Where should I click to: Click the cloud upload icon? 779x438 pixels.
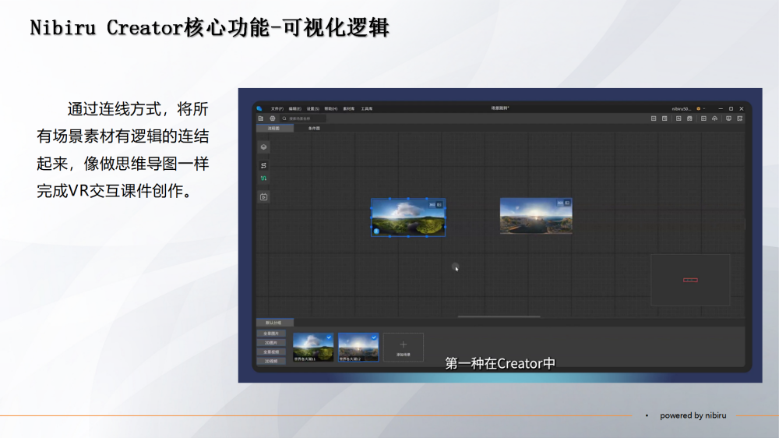(x=714, y=118)
